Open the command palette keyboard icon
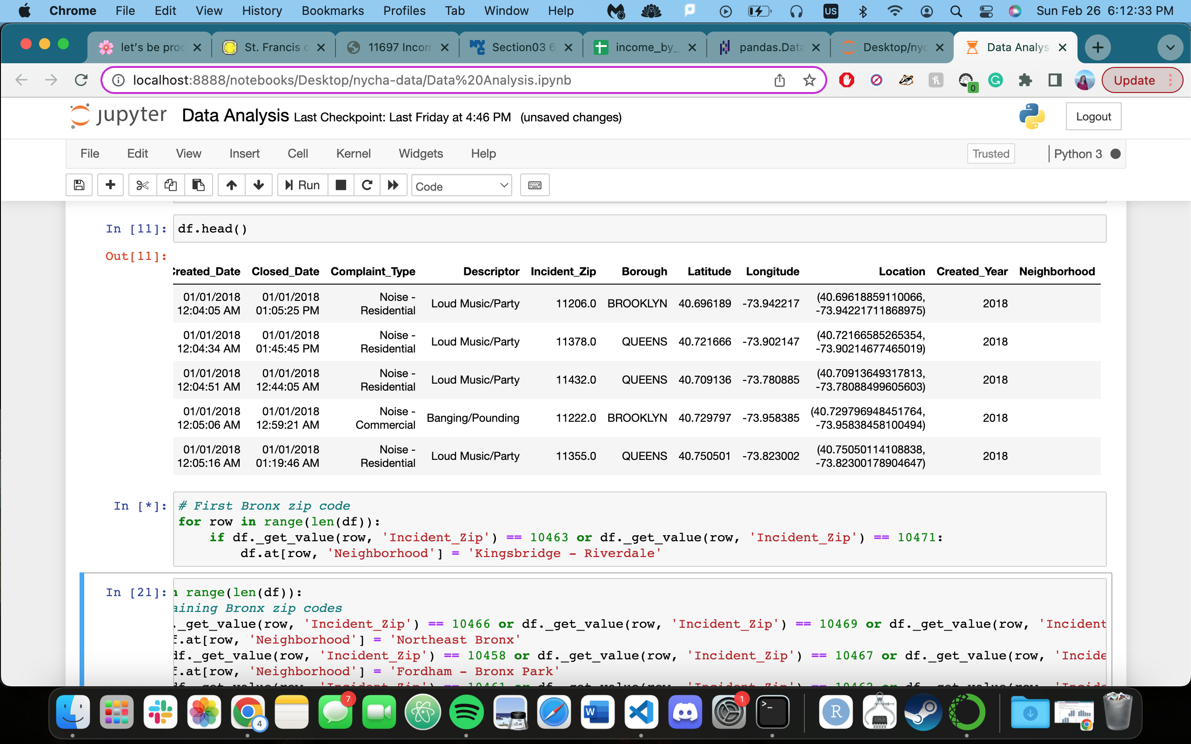 pos(535,185)
